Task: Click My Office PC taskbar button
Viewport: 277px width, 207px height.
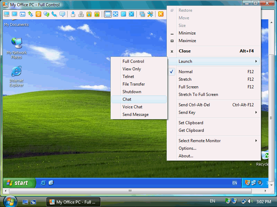Action: tap(73, 202)
